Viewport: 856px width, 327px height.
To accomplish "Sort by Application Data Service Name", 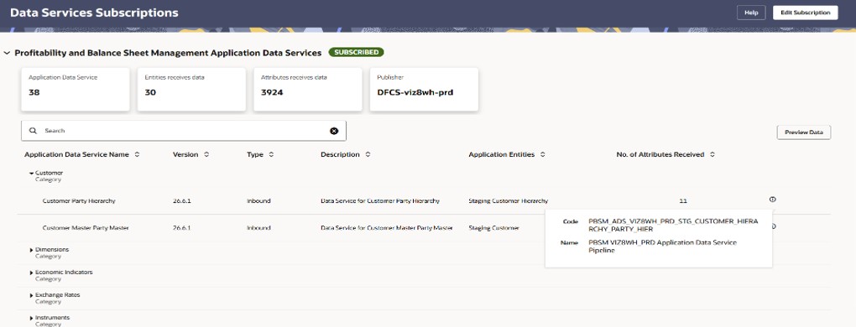I will 137,155.
